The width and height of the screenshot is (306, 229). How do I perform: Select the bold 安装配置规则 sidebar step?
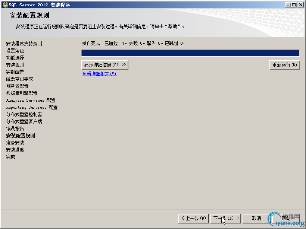point(21,136)
